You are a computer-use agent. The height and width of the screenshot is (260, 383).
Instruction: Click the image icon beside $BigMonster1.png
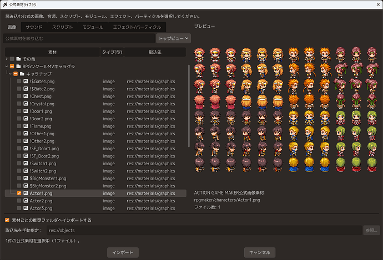point(26,179)
